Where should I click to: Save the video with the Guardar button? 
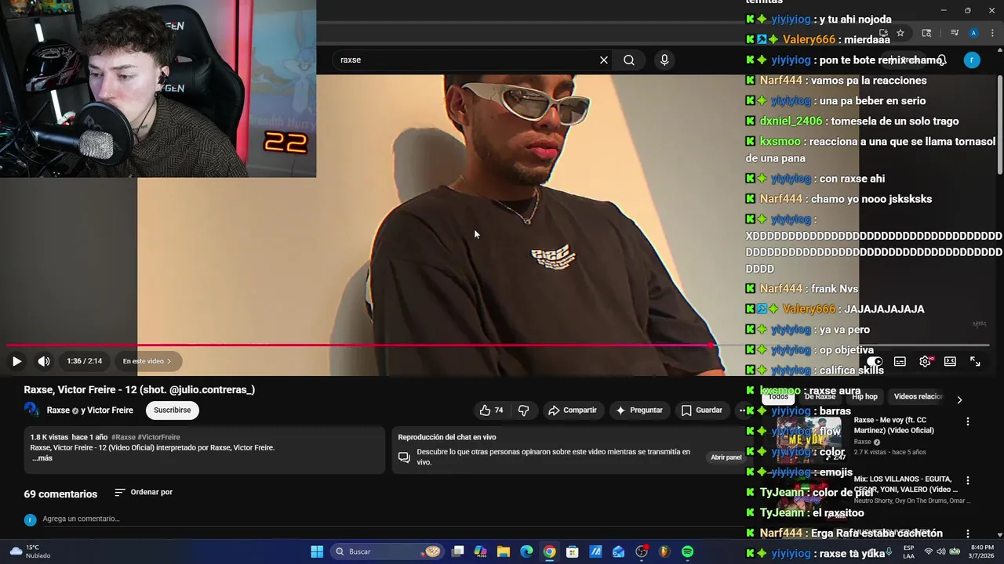(701, 410)
